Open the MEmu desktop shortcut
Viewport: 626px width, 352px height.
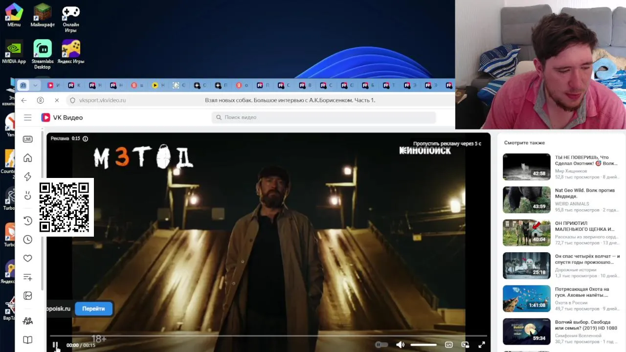[14, 15]
